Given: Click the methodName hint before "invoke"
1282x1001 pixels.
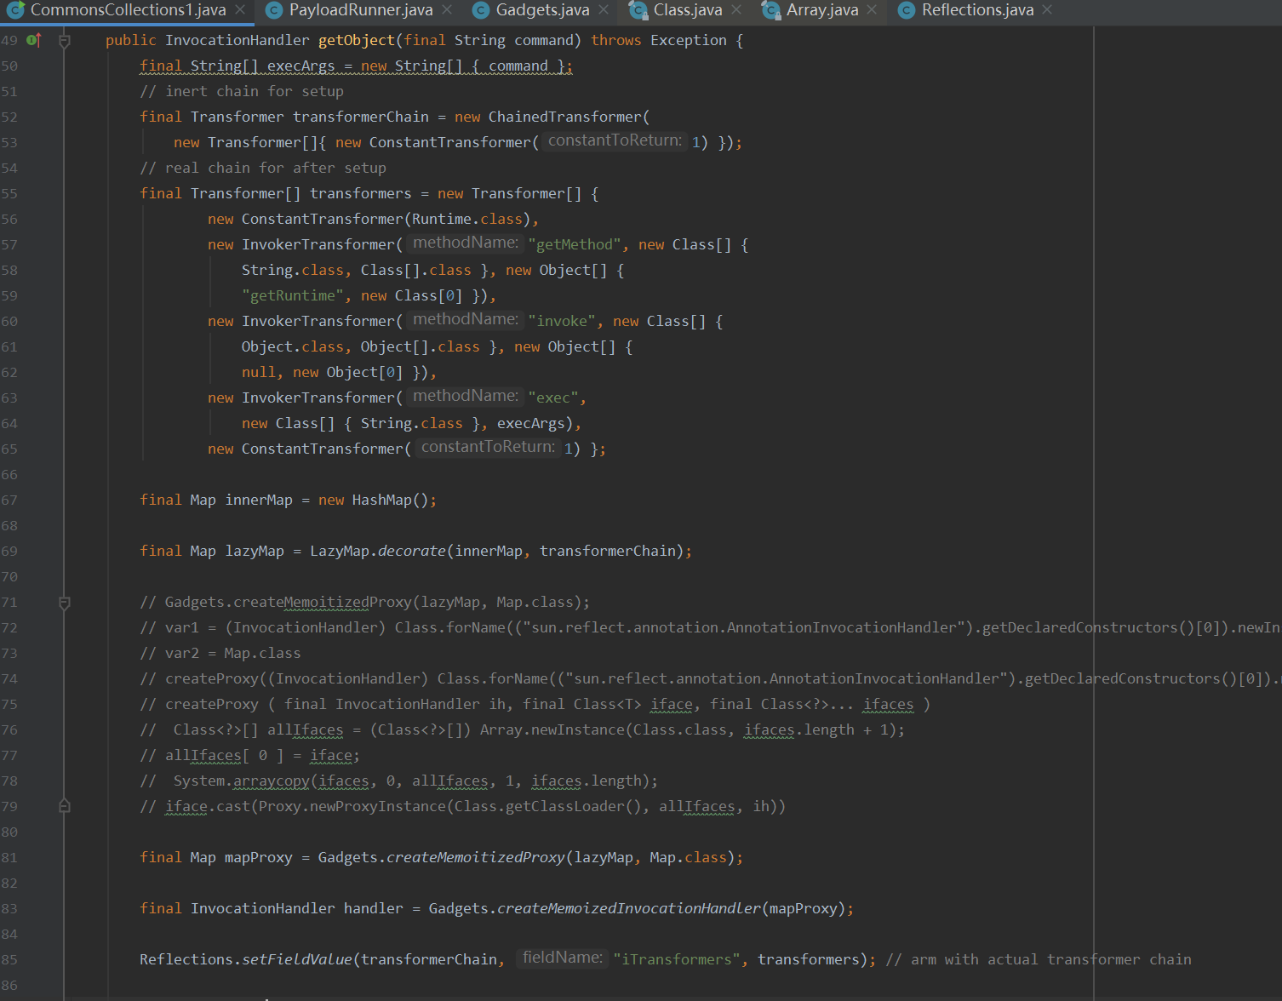Looking at the screenshot, I should click(x=466, y=319).
